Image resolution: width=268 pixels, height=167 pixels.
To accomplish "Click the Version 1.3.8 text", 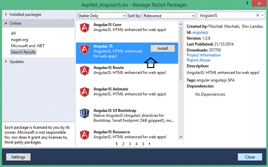I will [199, 38].
